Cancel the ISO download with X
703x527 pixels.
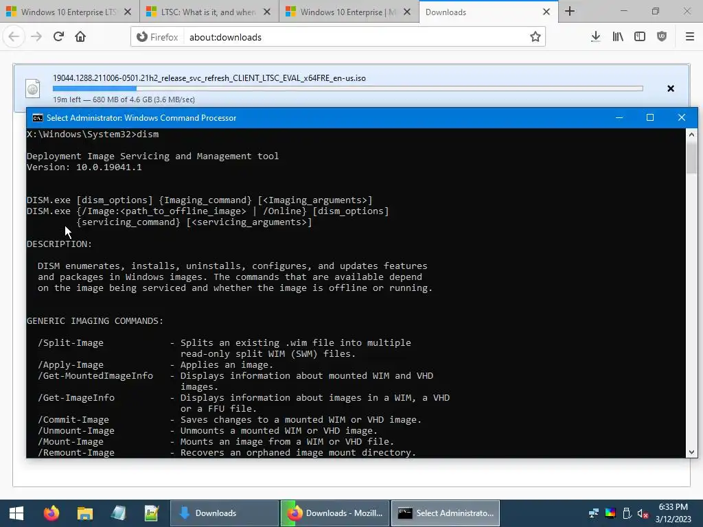(x=671, y=89)
